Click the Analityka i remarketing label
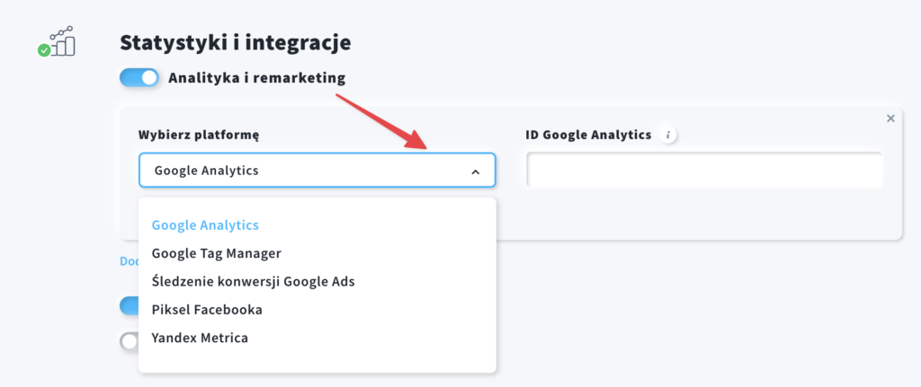 click(x=256, y=78)
